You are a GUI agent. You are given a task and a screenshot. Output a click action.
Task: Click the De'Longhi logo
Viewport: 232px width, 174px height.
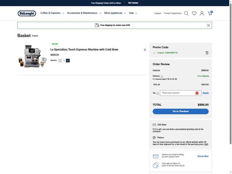click(x=27, y=13)
